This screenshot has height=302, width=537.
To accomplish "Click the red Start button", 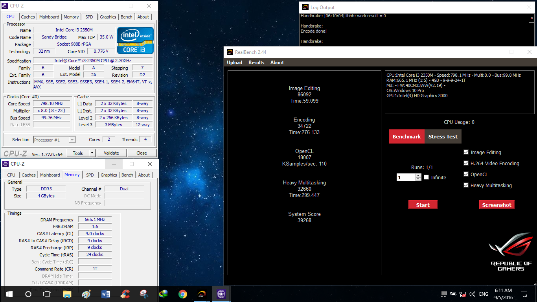I will [423, 205].
